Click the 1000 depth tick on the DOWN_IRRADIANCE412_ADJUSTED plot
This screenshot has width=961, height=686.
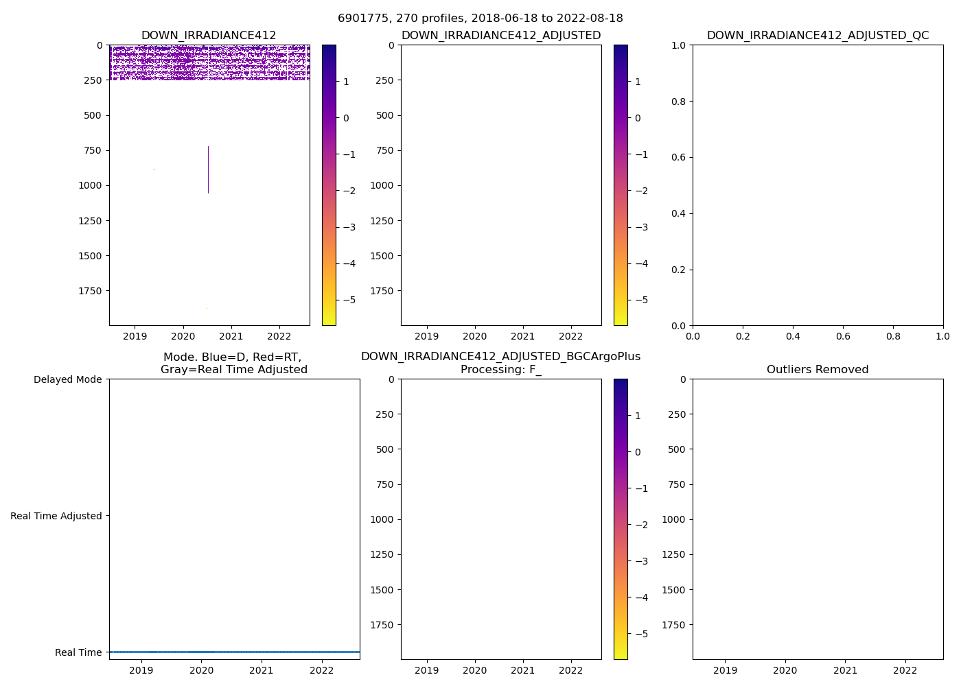pyautogui.click(x=383, y=185)
